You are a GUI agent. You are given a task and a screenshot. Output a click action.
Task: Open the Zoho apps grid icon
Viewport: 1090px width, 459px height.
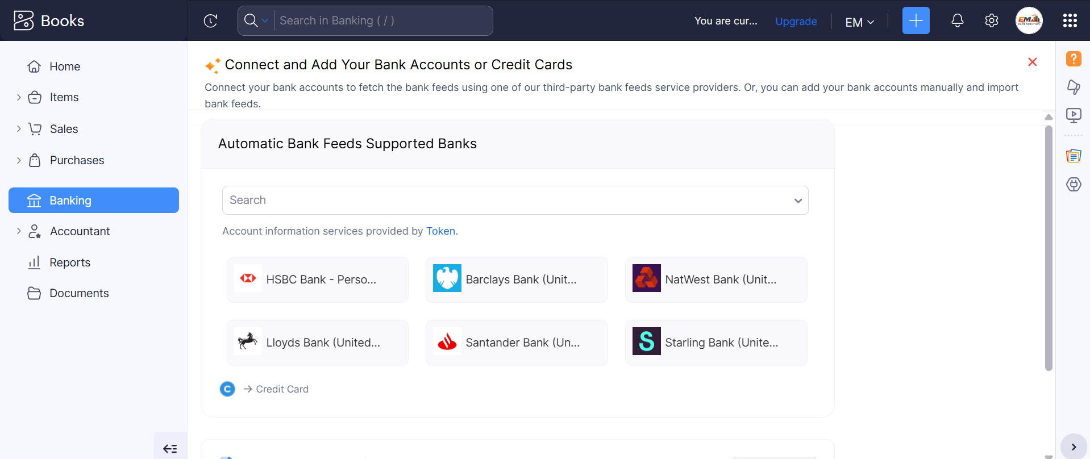click(x=1071, y=20)
